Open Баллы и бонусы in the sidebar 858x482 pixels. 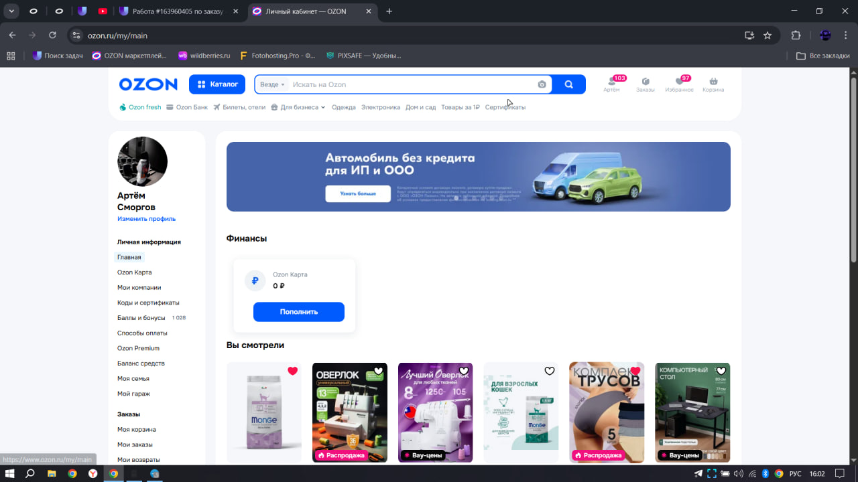coord(141,318)
